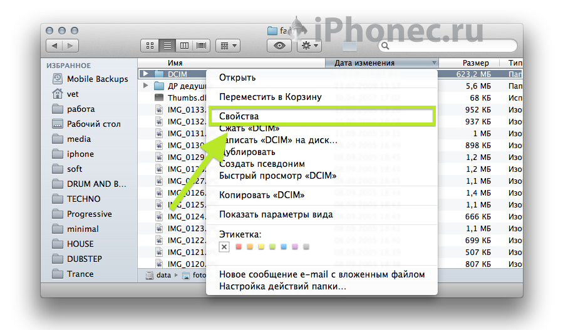Choose Свойства from the context menu
Image resolution: width=568 pixels, height=330 pixels.
click(x=239, y=116)
